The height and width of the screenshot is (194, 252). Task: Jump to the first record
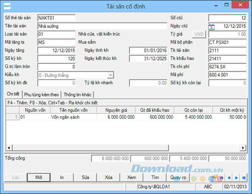click(222, 178)
